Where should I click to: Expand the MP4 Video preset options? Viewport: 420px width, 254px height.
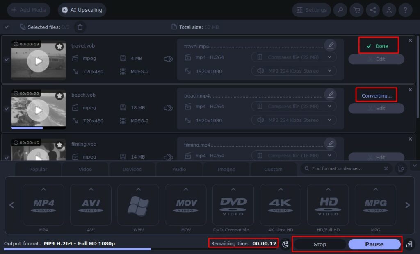(43, 189)
